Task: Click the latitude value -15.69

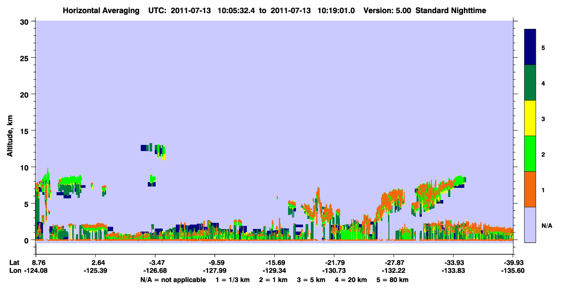Action: [274, 263]
